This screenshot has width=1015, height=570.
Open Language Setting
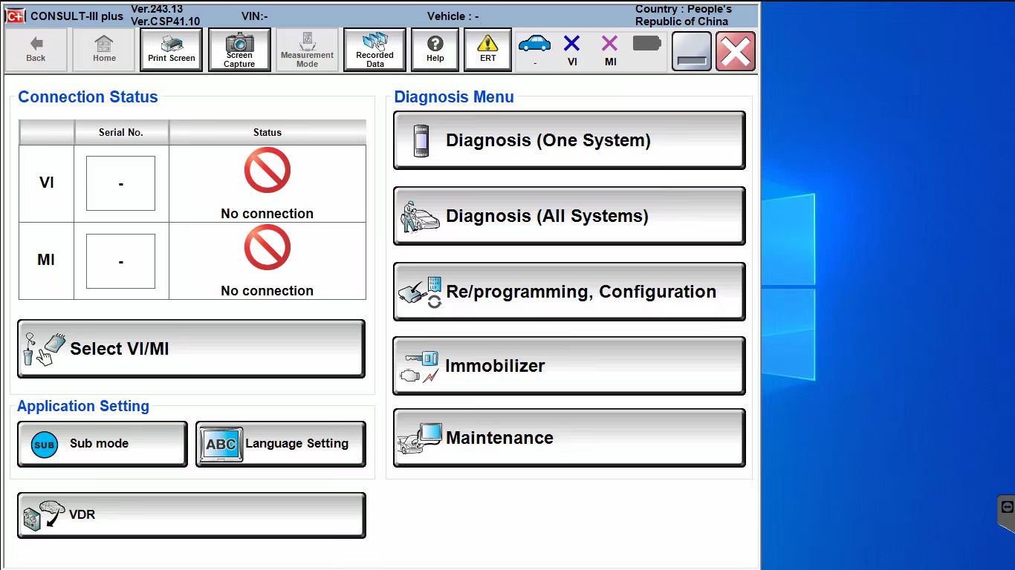(x=280, y=444)
